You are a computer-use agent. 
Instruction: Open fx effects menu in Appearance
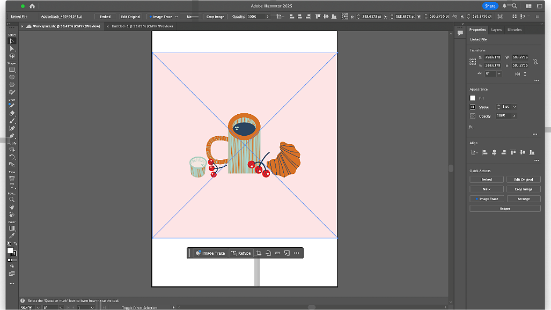pos(471,127)
